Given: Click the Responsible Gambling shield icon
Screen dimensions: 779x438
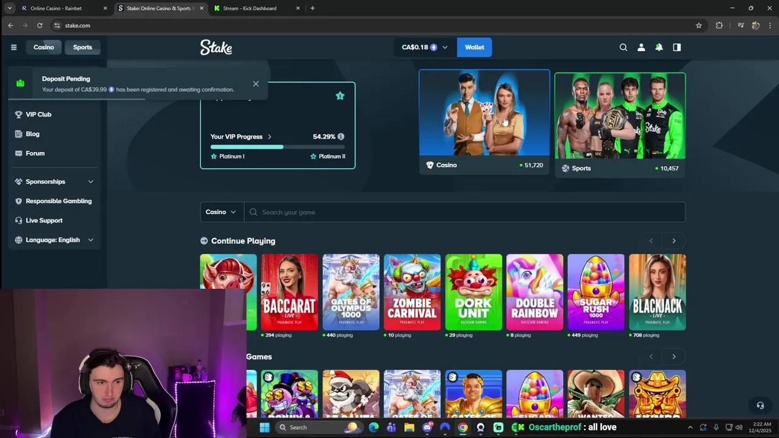Looking at the screenshot, I should [18, 201].
